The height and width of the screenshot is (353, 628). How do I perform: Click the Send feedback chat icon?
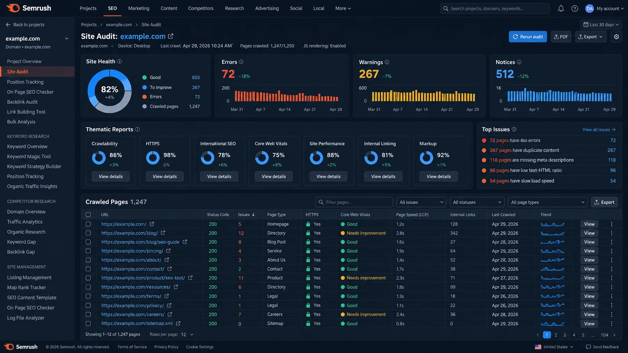[x=589, y=347]
